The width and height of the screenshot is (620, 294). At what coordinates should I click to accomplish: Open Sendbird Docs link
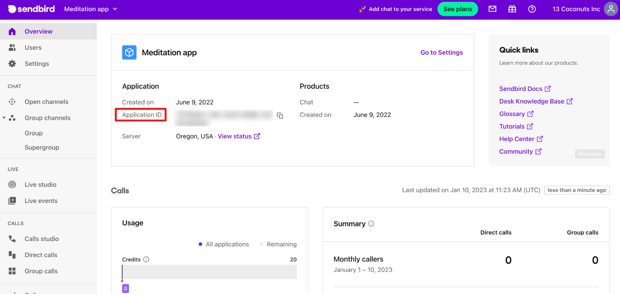pyautogui.click(x=525, y=89)
